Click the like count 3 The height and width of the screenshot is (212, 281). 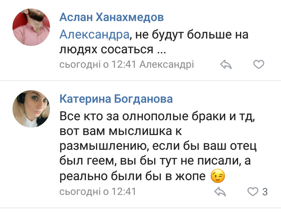tap(265, 192)
